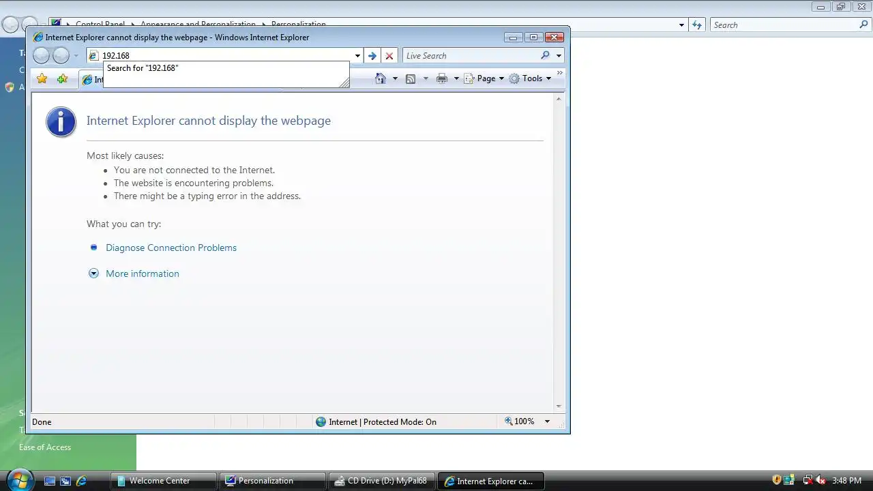This screenshot has height=491, width=873.
Task: Open the Tools menu
Action: coord(530,78)
